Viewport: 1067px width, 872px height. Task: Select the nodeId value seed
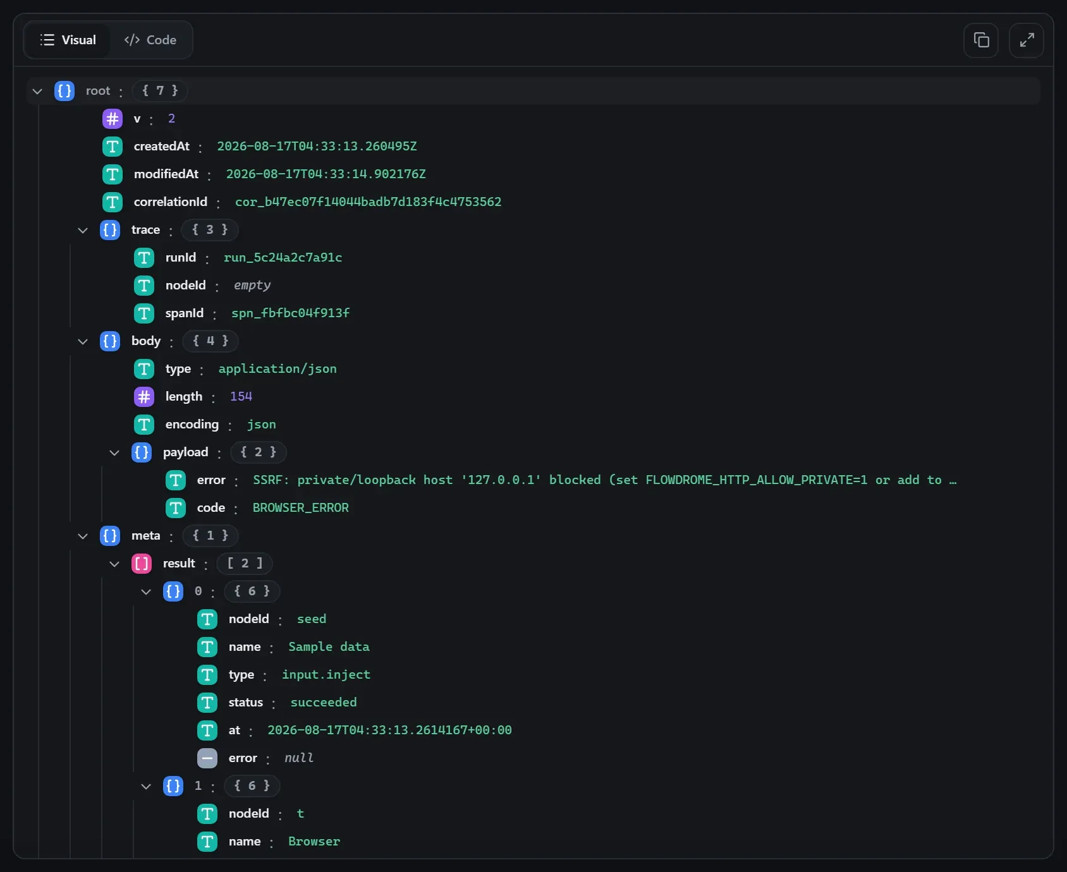[x=312, y=619]
